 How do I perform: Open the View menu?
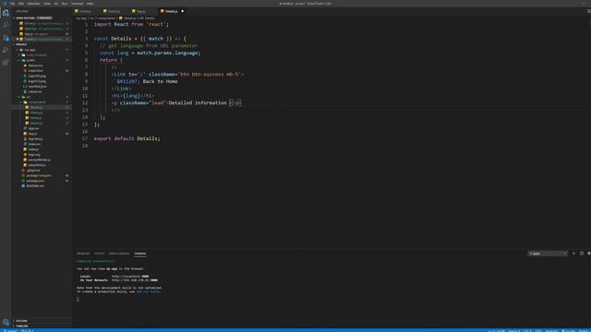pos(47,4)
